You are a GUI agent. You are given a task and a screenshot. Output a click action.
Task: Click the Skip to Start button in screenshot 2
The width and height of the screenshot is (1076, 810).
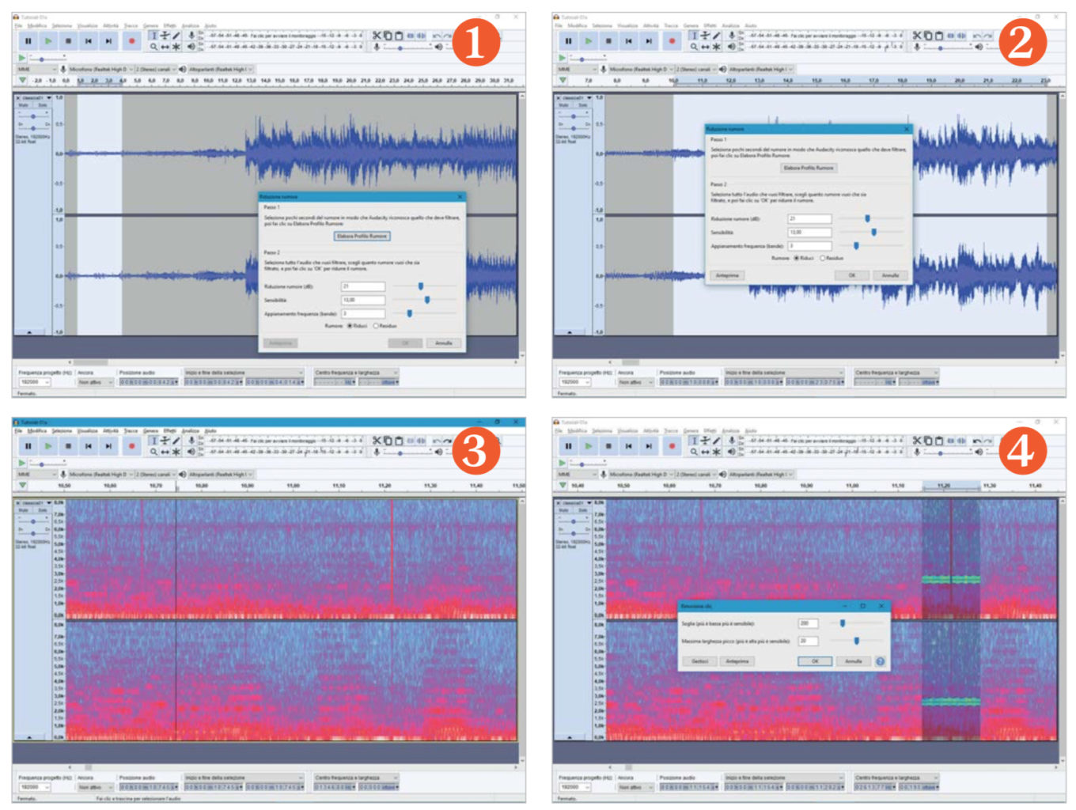(628, 41)
